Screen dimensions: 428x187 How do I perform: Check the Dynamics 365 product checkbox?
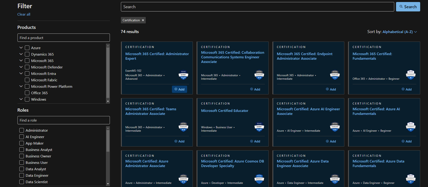pos(27,54)
